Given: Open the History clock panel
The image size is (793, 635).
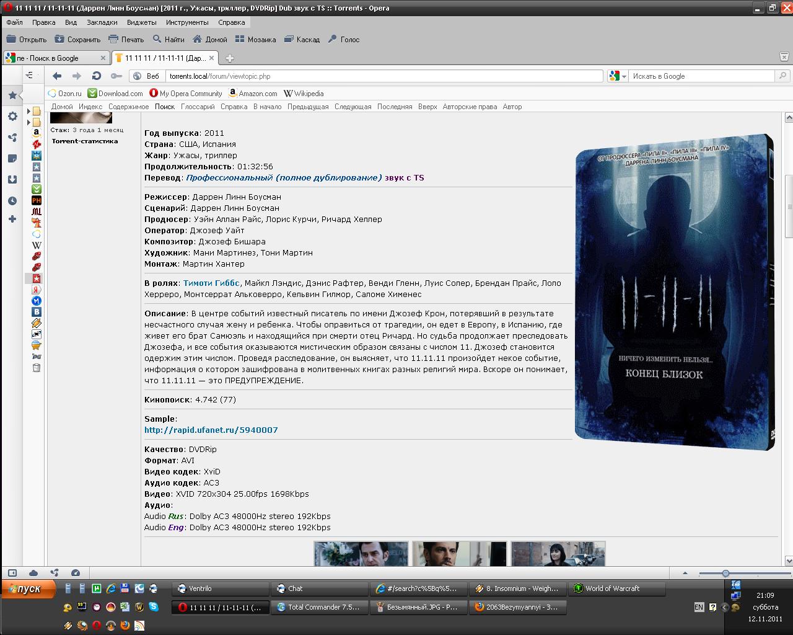Looking at the screenshot, I should pyautogui.click(x=12, y=201).
